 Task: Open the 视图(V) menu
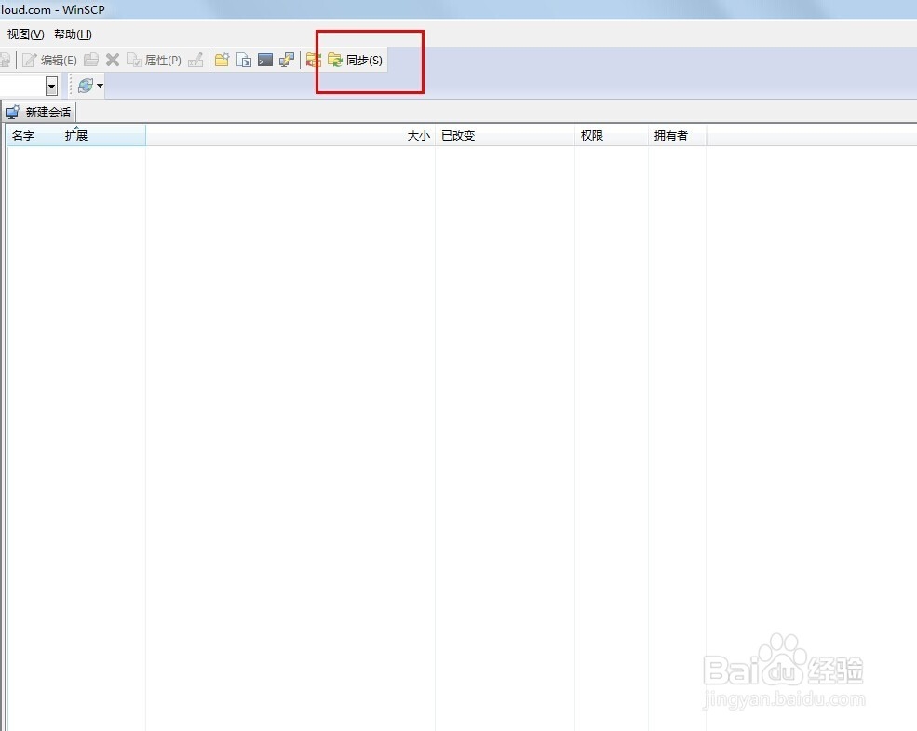[25, 34]
